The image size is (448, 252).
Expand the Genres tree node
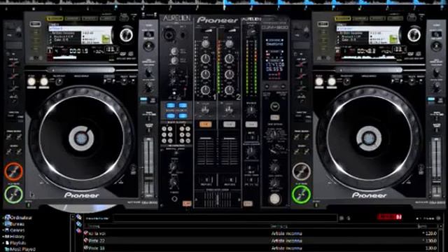point(3,230)
